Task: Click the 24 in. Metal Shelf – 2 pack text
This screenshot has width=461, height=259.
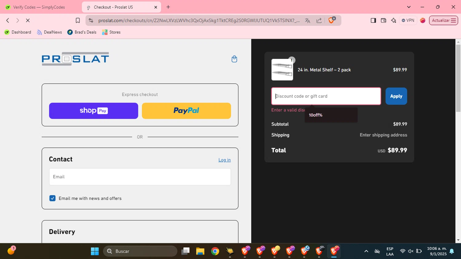Action: pos(324,70)
